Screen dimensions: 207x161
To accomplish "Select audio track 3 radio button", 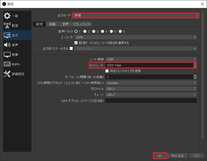I will [94, 31].
